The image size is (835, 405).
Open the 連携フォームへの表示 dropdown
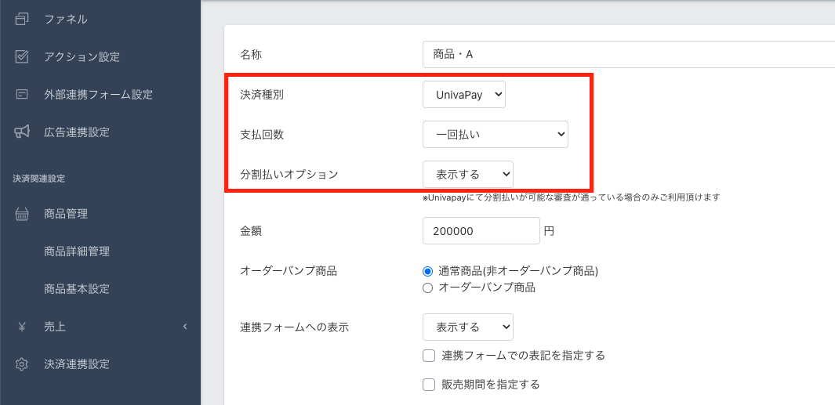tap(467, 327)
